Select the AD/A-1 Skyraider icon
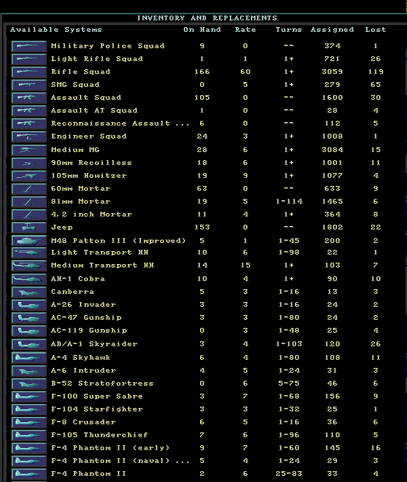 pyautogui.click(x=29, y=344)
